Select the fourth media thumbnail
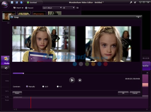 55,13
